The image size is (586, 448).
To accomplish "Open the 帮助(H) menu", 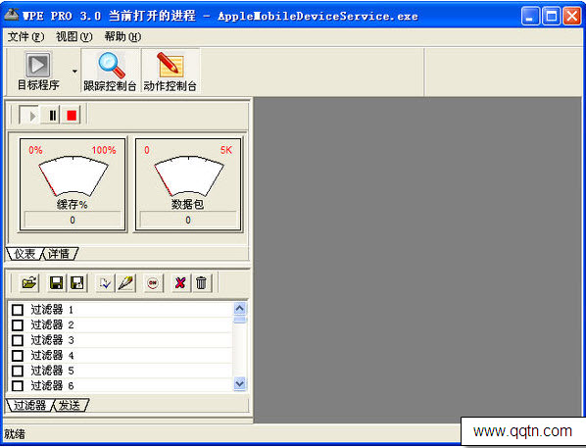I will point(122,36).
